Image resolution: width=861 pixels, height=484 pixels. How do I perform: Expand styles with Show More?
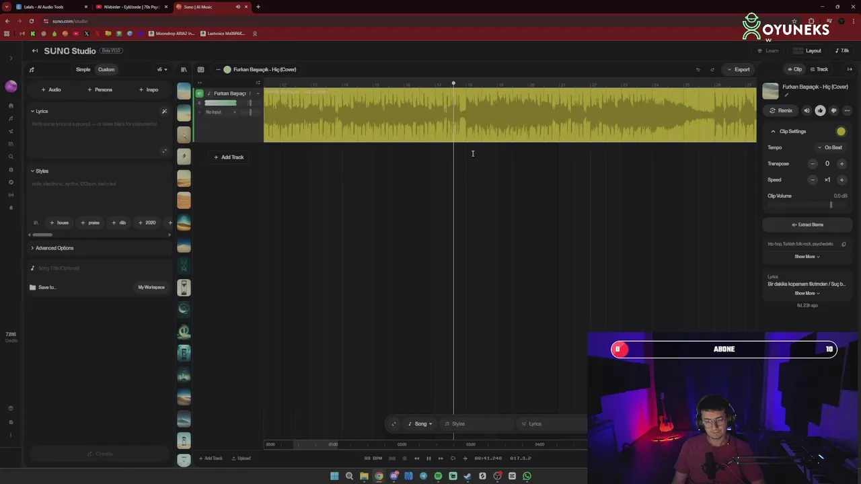click(x=807, y=256)
